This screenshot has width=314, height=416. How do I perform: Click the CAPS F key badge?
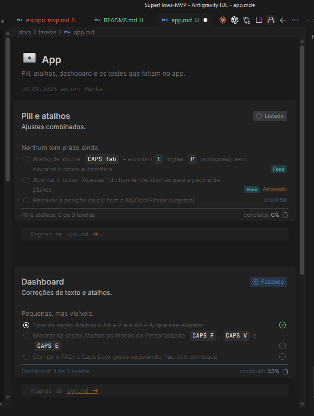coord(203,336)
